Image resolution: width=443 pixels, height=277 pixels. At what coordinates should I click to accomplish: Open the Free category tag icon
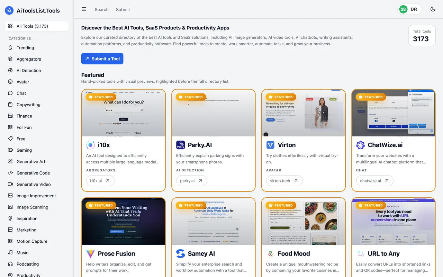tap(10, 138)
